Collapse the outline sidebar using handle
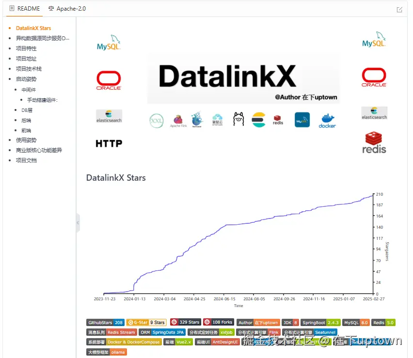 click(78, 223)
